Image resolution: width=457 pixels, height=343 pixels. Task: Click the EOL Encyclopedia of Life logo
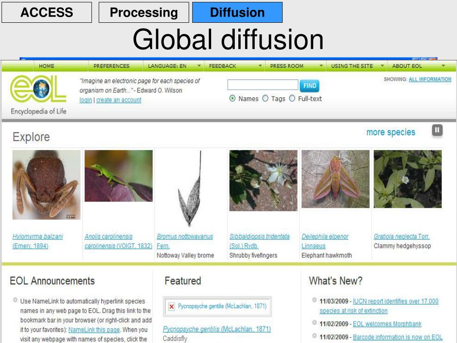38,95
